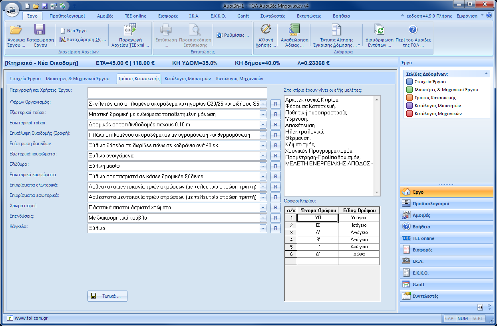This screenshot has width=497, height=326.
Task: Open TEE online in the navigation pane
Action: [447, 238]
